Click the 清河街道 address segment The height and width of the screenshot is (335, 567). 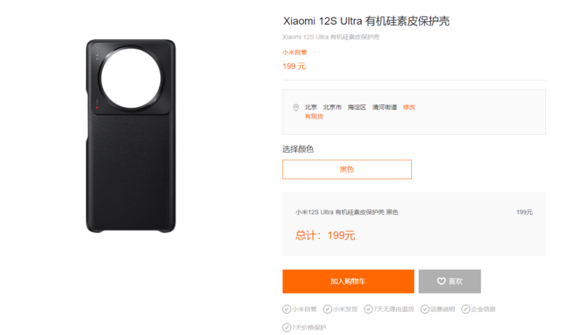(x=384, y=107)
